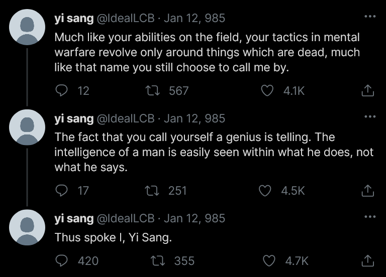Open more options on the third tweet

pyautogui.click(x=370, y=217)
